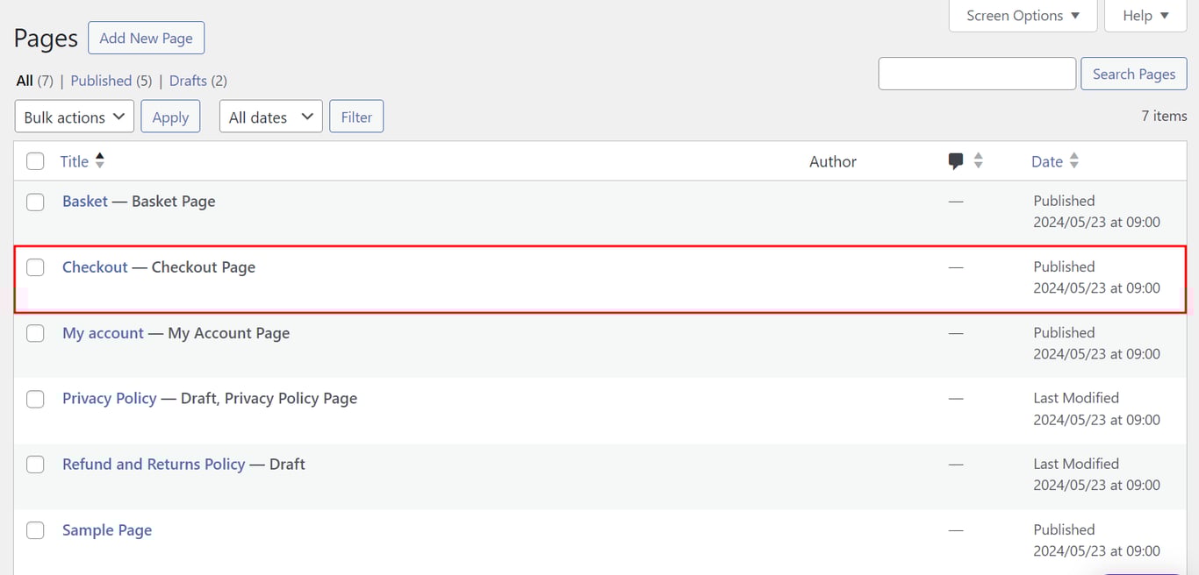This screenshot has width=1199, height=575.
Task: Click inside the search input field
Action: click(x=976, y=74)
